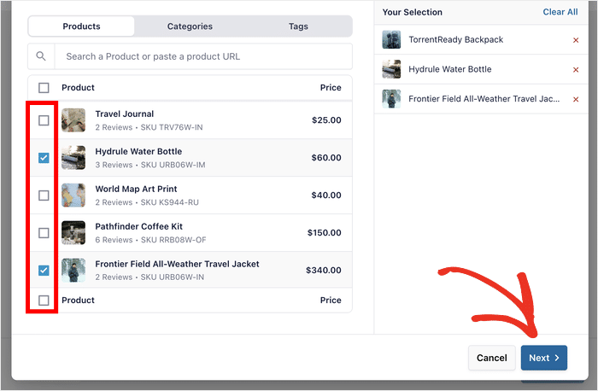The height and width of the screenshot is (391, 598).
Task: Click SKU KS944-RU text
Action: pyautogui.click(x=170, y=202)
